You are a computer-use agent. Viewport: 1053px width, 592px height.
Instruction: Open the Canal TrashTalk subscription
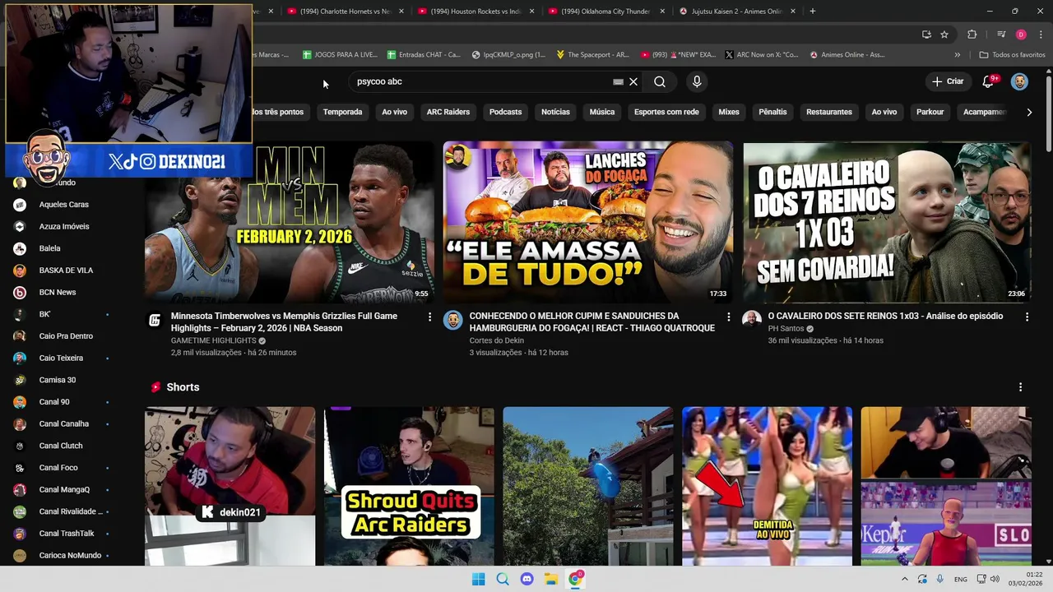point(67,534)
